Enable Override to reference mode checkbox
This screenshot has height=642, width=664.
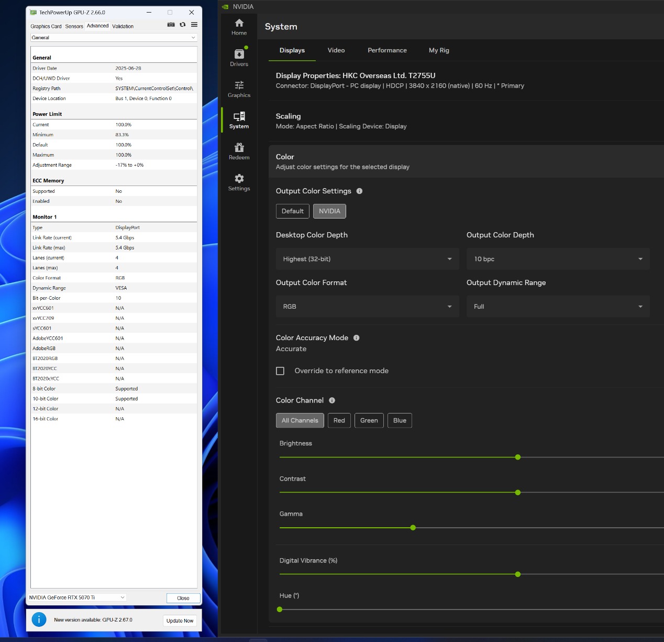pos(280,371)
